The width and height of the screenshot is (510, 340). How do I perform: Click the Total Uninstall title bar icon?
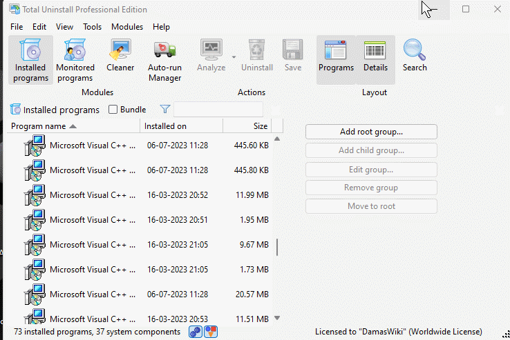tap(15, 9)
